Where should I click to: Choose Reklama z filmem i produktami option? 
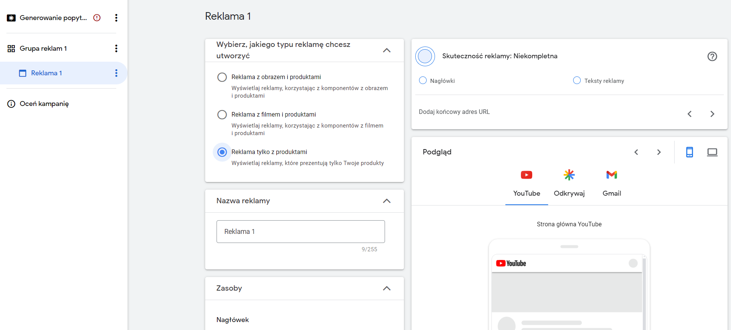[x=222, y=115]
